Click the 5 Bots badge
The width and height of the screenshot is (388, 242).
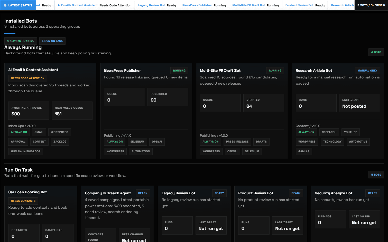[x=376, y=175]
